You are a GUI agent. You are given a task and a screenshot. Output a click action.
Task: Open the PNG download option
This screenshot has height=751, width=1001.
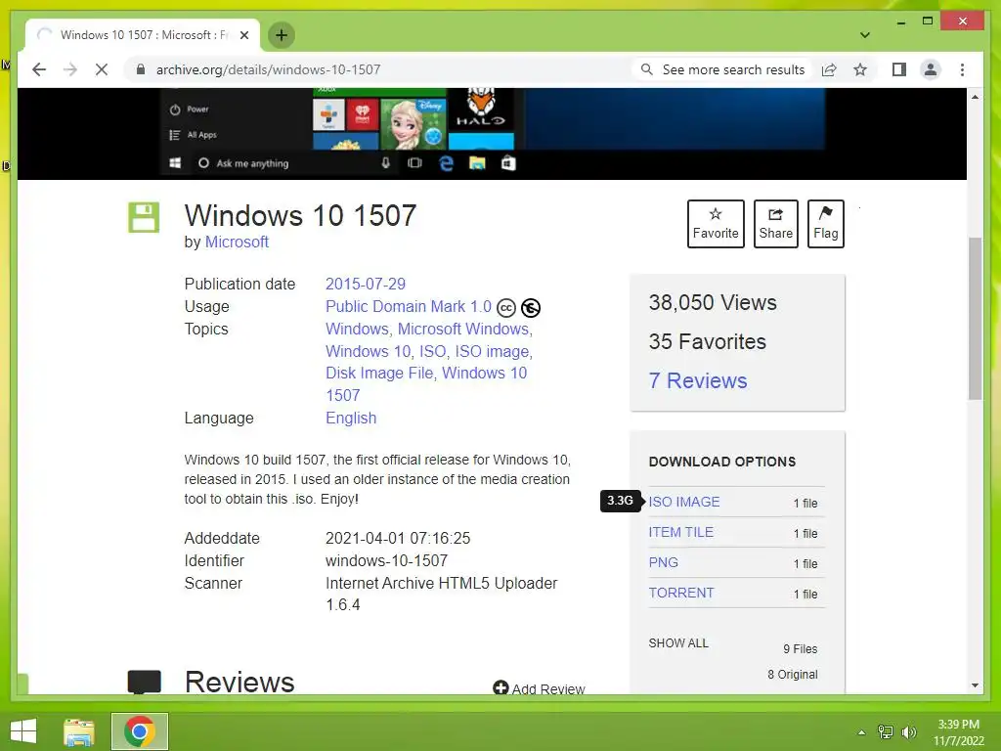tap(664, 562)
